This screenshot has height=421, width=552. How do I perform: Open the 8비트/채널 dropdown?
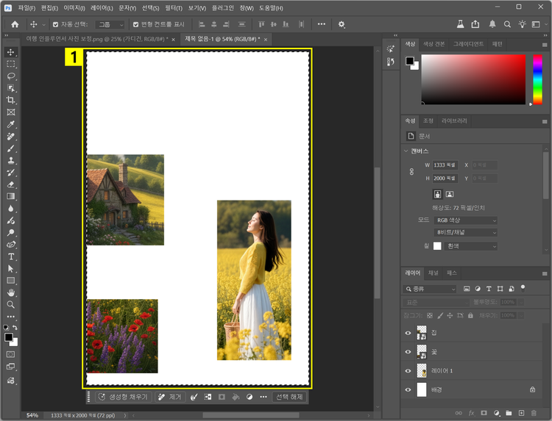(465, 232)
